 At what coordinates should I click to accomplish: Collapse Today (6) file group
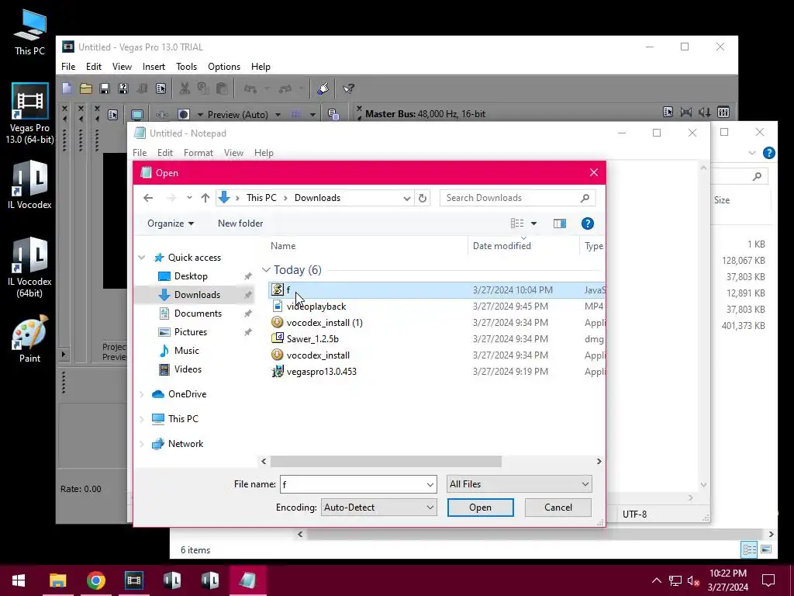[267, 270]
